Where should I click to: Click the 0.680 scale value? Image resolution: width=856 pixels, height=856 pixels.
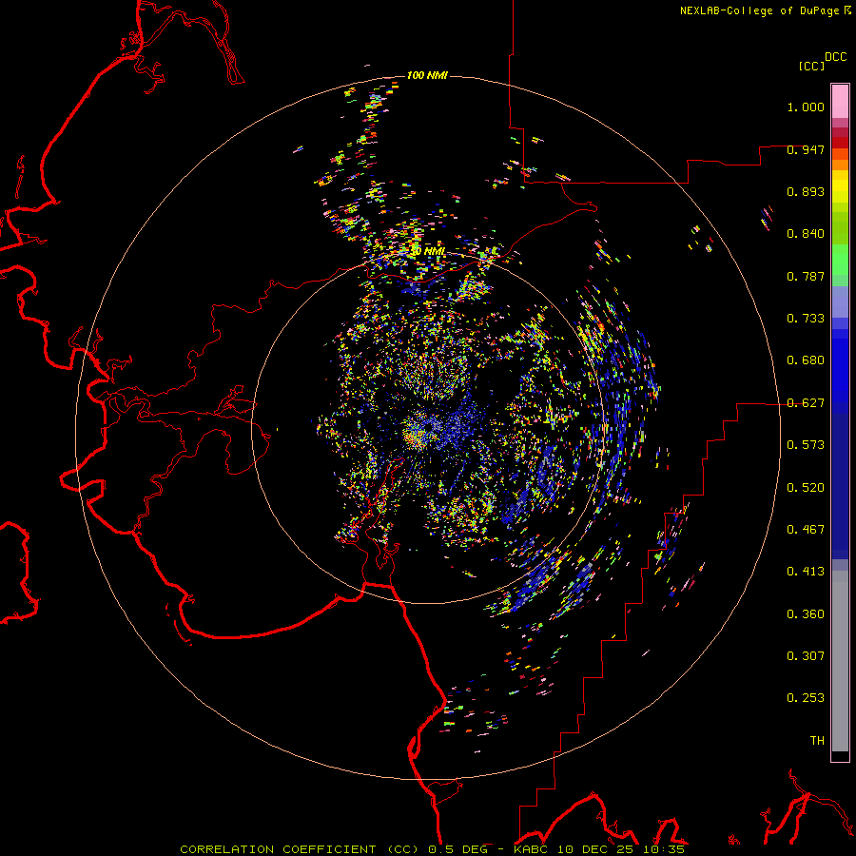click(806, 360)
